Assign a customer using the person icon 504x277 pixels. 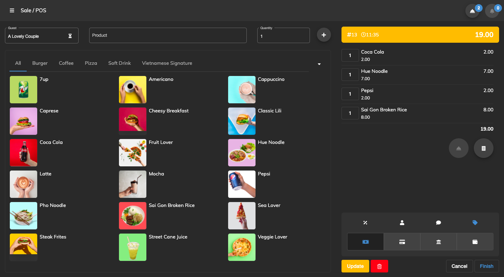(402, 223)
